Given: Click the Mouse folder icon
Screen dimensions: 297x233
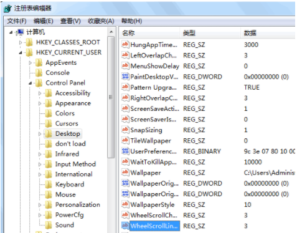Looking at the screenshot, I should (x=49, y=194).
